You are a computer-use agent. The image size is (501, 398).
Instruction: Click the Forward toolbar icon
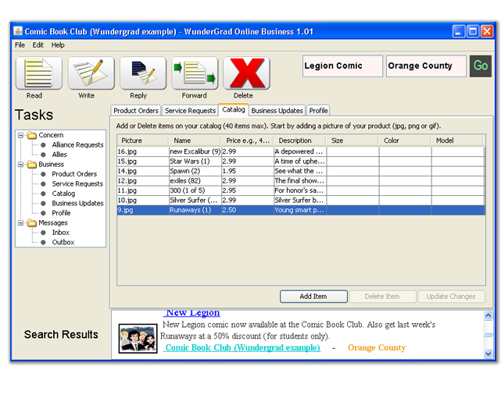pos(195,73)
